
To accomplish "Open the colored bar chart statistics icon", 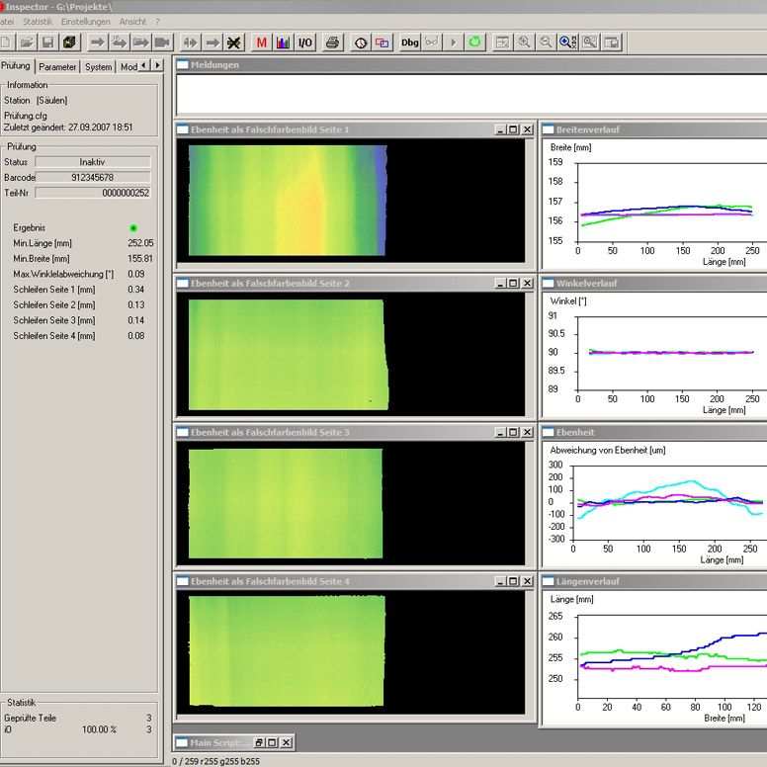I will 284,43.
